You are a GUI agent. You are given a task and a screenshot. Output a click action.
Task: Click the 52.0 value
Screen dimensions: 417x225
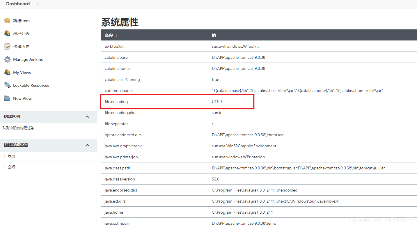[216, 179]
